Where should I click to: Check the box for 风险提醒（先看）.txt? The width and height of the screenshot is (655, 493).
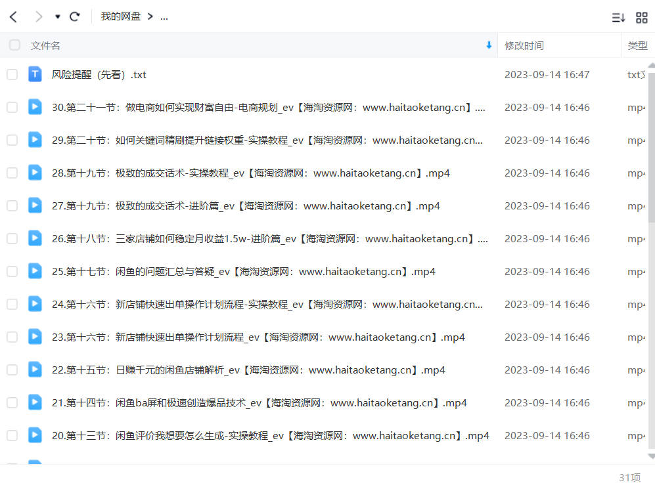(x=12, y=75)
